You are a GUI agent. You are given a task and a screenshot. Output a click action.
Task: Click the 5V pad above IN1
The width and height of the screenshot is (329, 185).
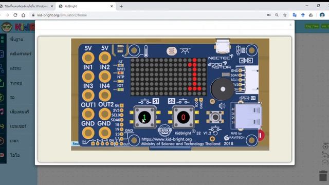coord(88,58)
